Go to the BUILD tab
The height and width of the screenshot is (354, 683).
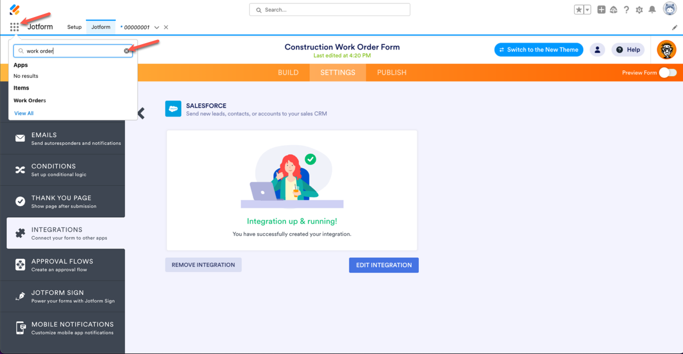pos(288,73)
